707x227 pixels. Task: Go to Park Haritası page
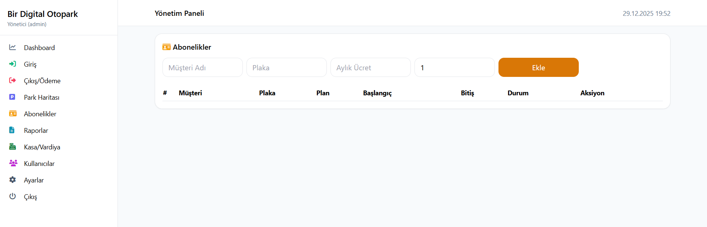[x=42, y=97]
